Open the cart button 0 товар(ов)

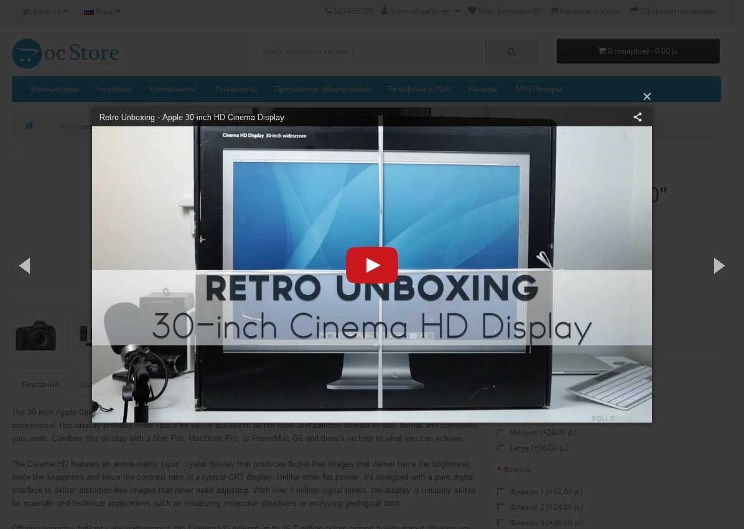point(638,51)
